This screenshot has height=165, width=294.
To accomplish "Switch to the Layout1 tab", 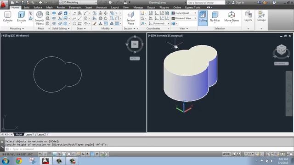I will pyautogui.click(x=29, y=134).
